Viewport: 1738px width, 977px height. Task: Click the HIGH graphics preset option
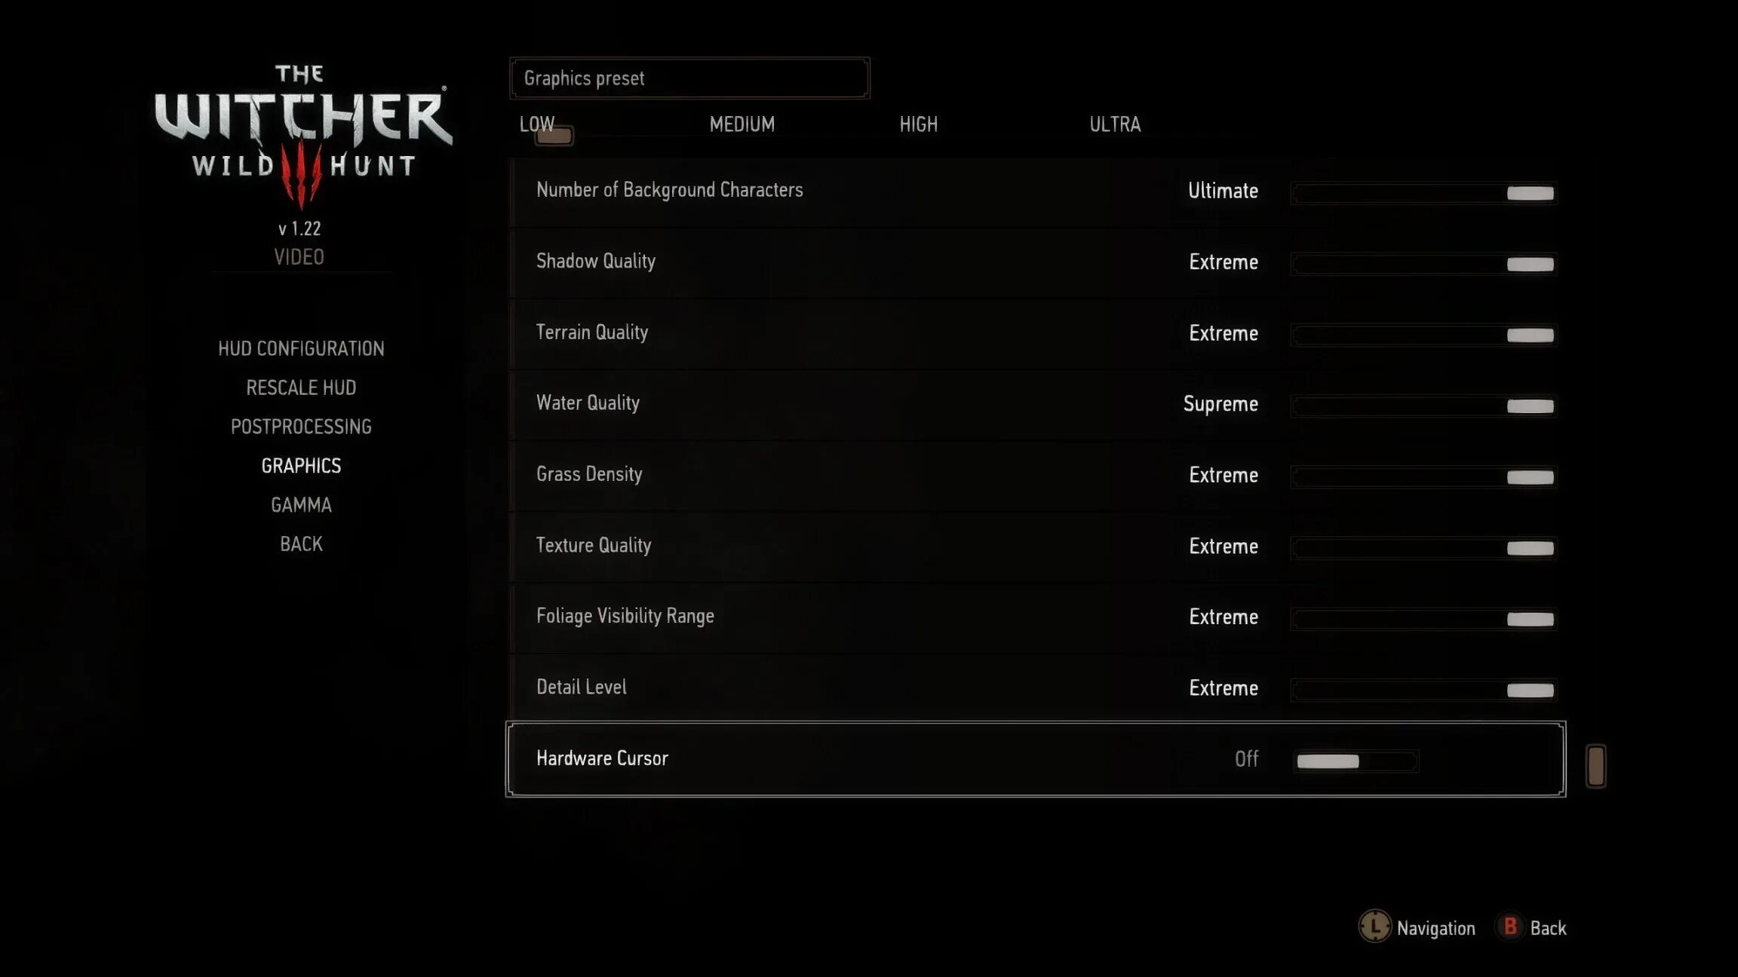918,124
